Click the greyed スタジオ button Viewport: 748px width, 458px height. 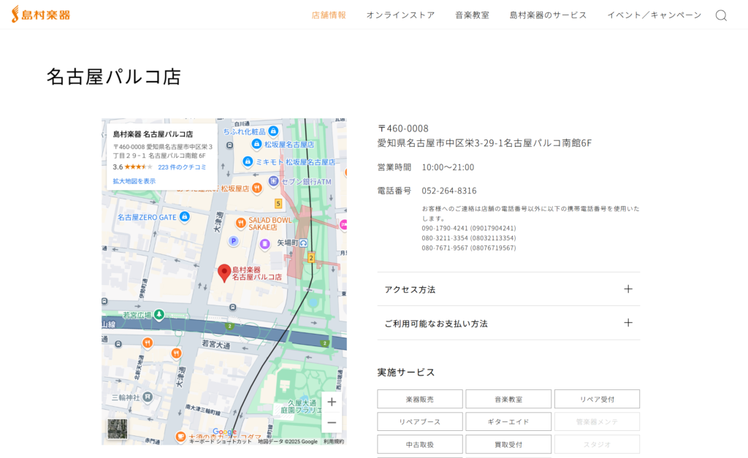(x=598, y=444)
